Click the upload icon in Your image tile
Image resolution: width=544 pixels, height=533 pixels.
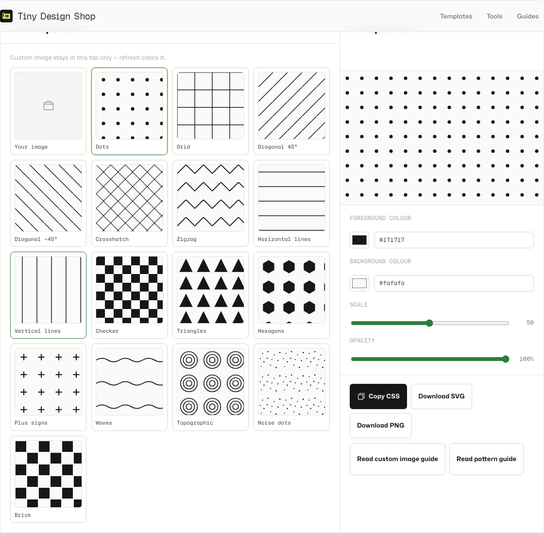pos(49,105)
